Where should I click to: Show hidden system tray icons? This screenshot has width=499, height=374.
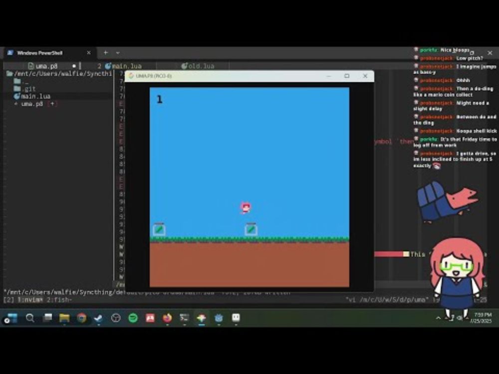(438, 318)
